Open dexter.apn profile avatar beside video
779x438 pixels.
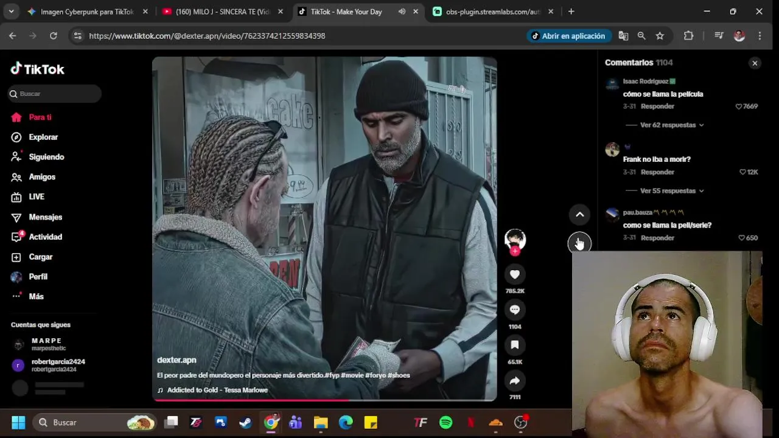[x=515, y=239]
